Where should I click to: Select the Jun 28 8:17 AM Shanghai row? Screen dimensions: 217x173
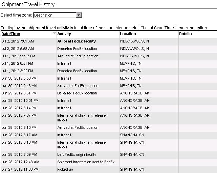pyautogui.click(x=109, y=135)
